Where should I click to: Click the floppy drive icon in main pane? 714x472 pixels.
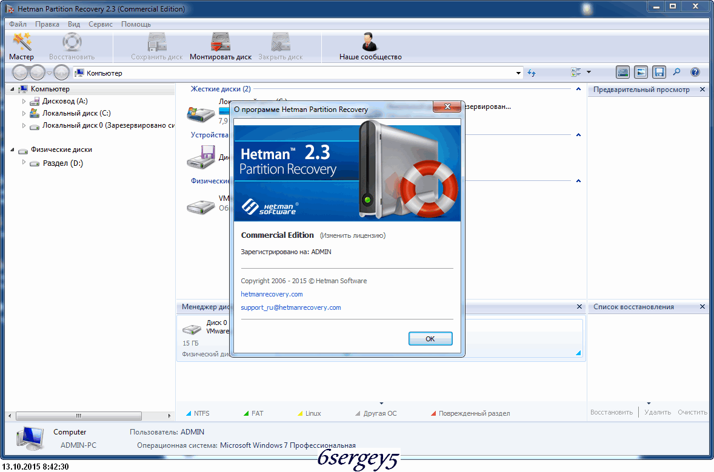[201, 157]
